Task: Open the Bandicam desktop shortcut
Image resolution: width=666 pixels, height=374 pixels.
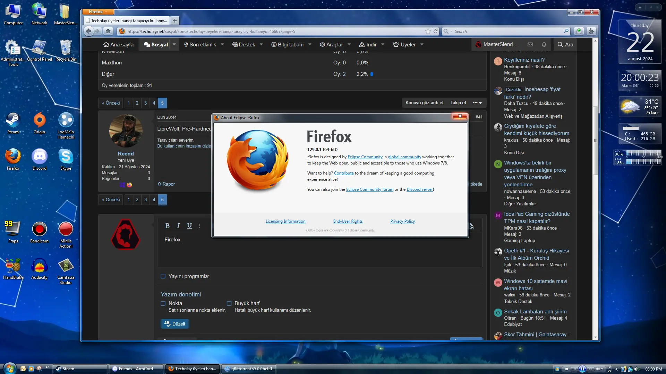Action: pyautogui.click(x=39, y=232)
